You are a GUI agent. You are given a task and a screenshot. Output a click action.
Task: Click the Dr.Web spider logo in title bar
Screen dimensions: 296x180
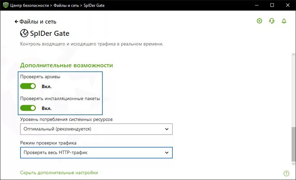tap(6, 5)
